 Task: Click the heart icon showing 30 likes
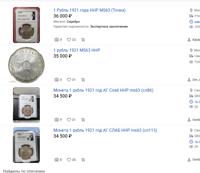tap(69, 160)
